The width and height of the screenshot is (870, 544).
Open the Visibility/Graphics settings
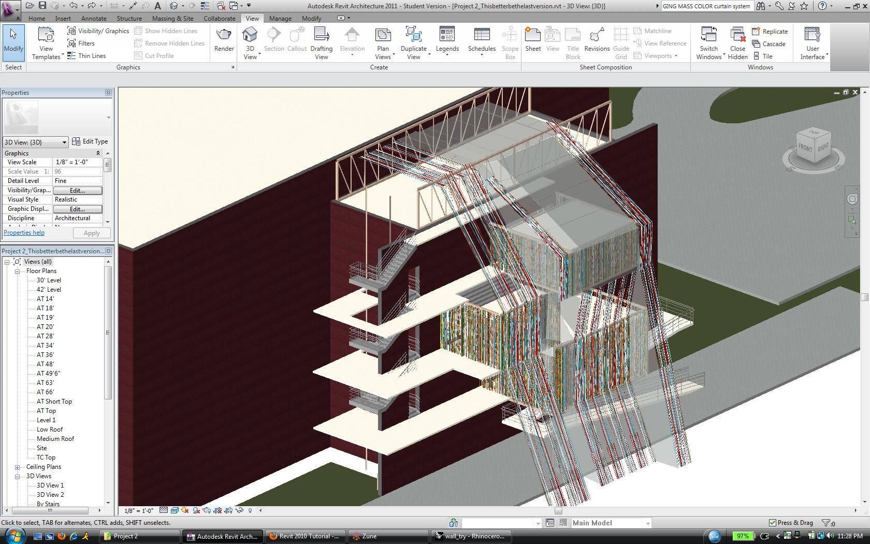(x=98, y=31)
